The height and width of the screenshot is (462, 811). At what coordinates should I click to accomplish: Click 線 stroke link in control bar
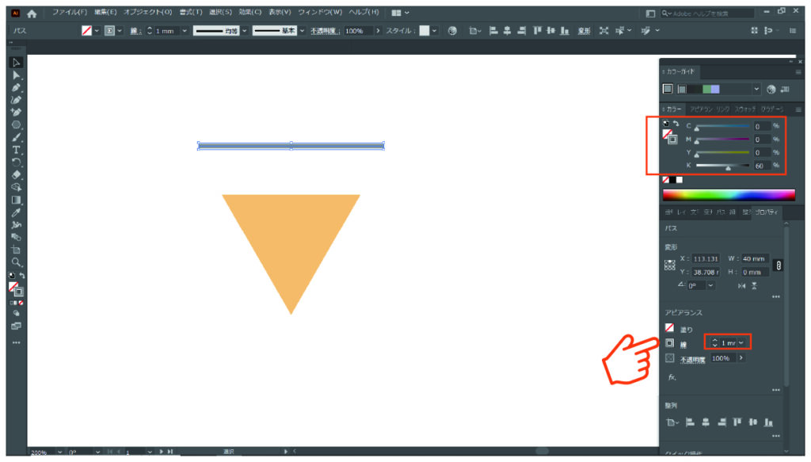tap(135, 31)
